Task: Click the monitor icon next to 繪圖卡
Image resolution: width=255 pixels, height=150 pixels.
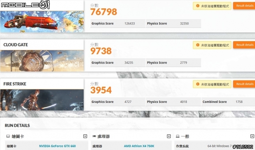Action: click(8, 136)
